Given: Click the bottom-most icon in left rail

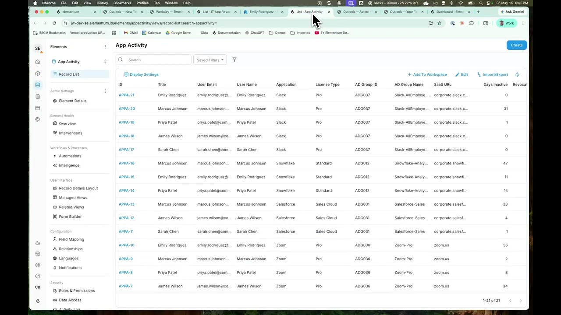Looking at the screenshot, I should coord(38,301).
